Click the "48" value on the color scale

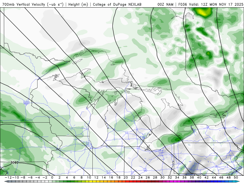(x=228, y=178)
